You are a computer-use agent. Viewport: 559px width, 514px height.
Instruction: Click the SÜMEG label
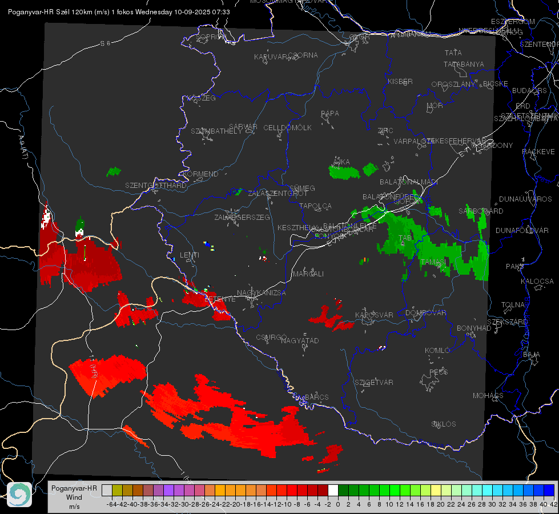click(302, 188)
